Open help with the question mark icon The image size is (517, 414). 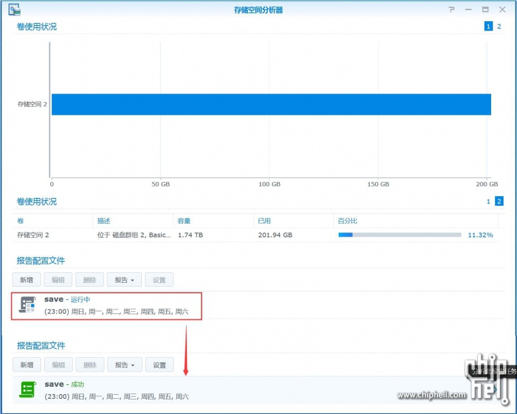452,9
